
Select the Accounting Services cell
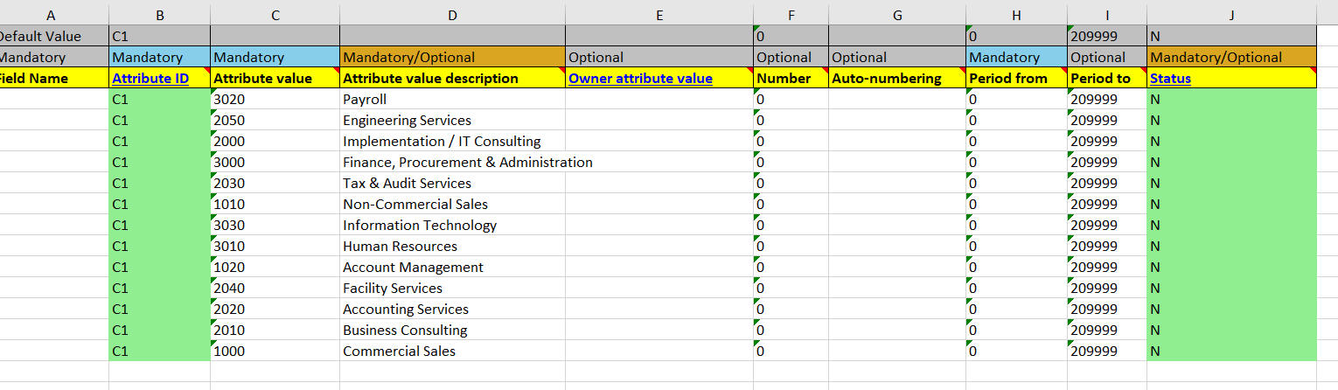452,309
